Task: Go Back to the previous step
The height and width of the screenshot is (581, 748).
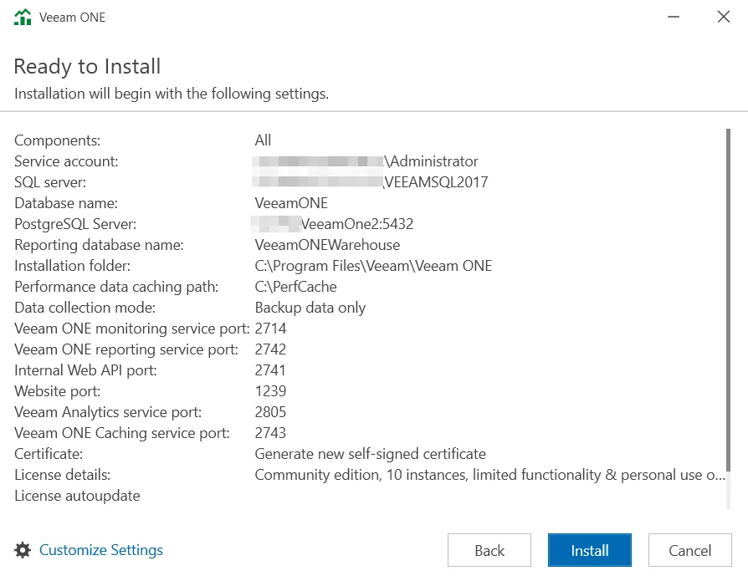Action: (489, 550)
